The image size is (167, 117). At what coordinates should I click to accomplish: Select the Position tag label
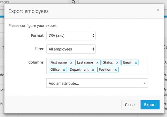tap(105, 70)
